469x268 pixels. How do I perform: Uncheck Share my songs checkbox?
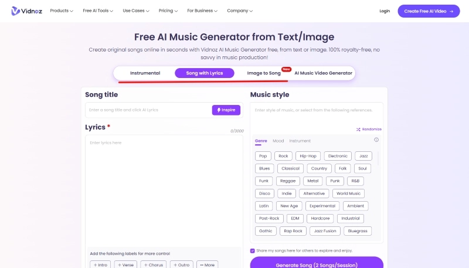pos(253,250)
